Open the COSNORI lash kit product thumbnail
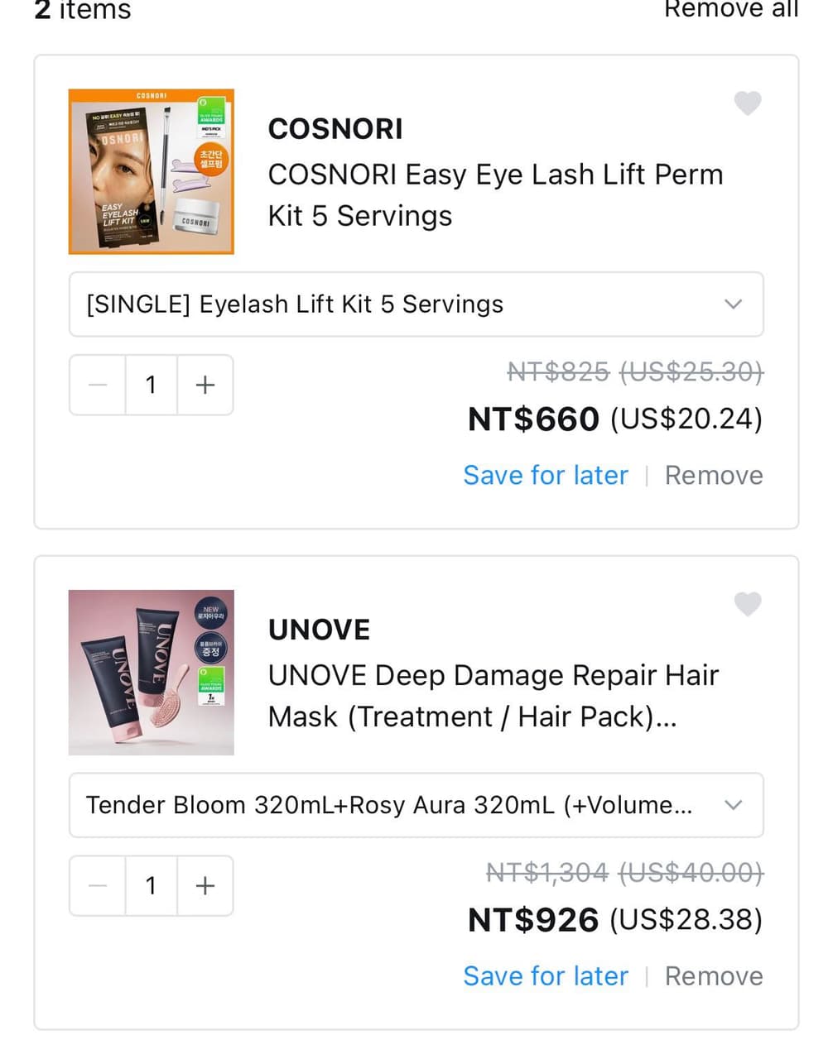The width and height of the screenshot is (833, 1059). tap(152, 171)
